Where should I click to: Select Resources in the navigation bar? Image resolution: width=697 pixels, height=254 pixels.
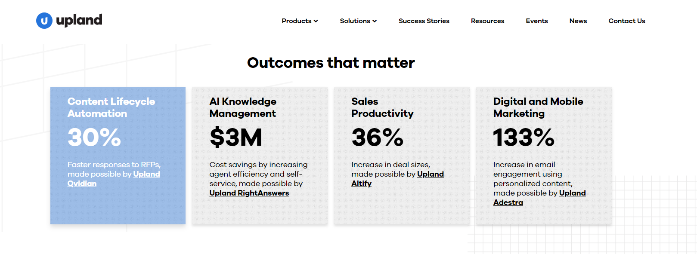(487, 21)
